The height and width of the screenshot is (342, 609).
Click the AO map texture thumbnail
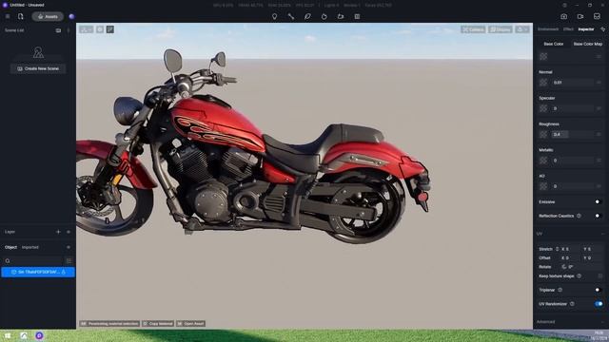pos(543,186)
